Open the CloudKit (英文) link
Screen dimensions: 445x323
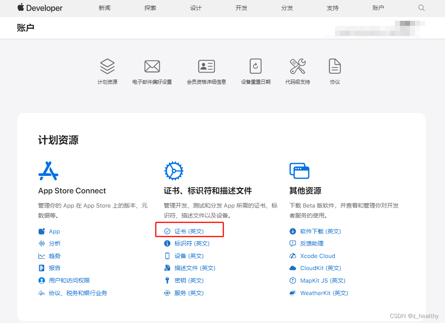(x=320, y=268)
